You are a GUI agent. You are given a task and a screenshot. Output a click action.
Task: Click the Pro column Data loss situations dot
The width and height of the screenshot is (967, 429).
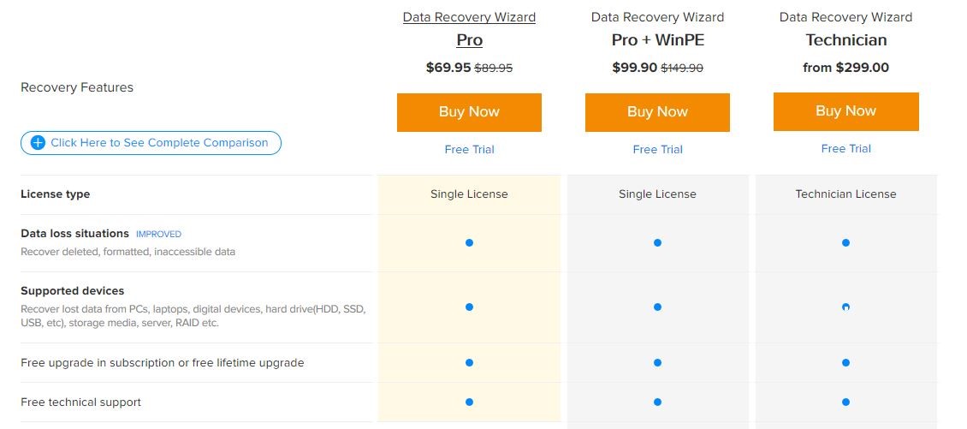click(x=469, y=242)
